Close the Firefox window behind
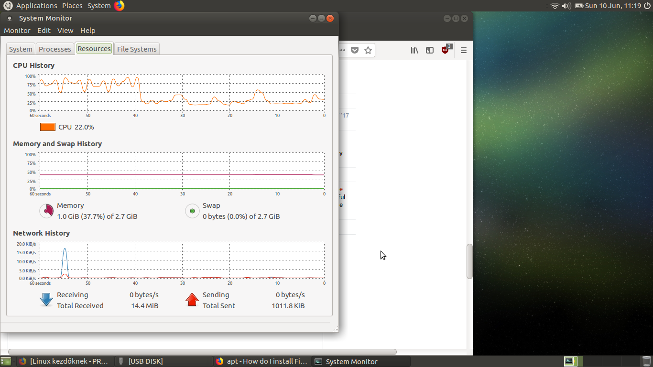The image size is (653, 367). coord(464,18)
